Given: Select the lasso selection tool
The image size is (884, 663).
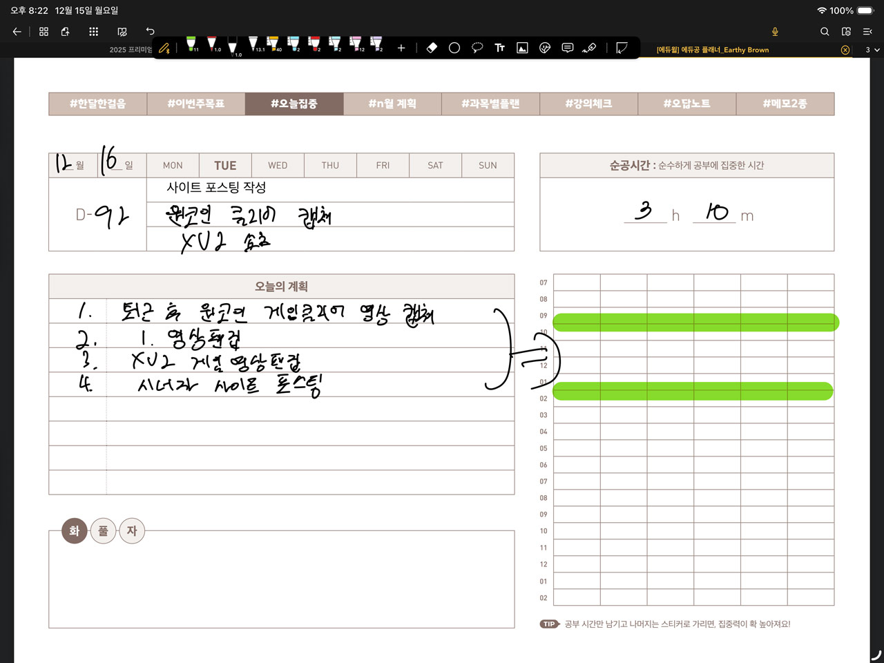Looking at the screenshot, I should click(x=477, y=48).
